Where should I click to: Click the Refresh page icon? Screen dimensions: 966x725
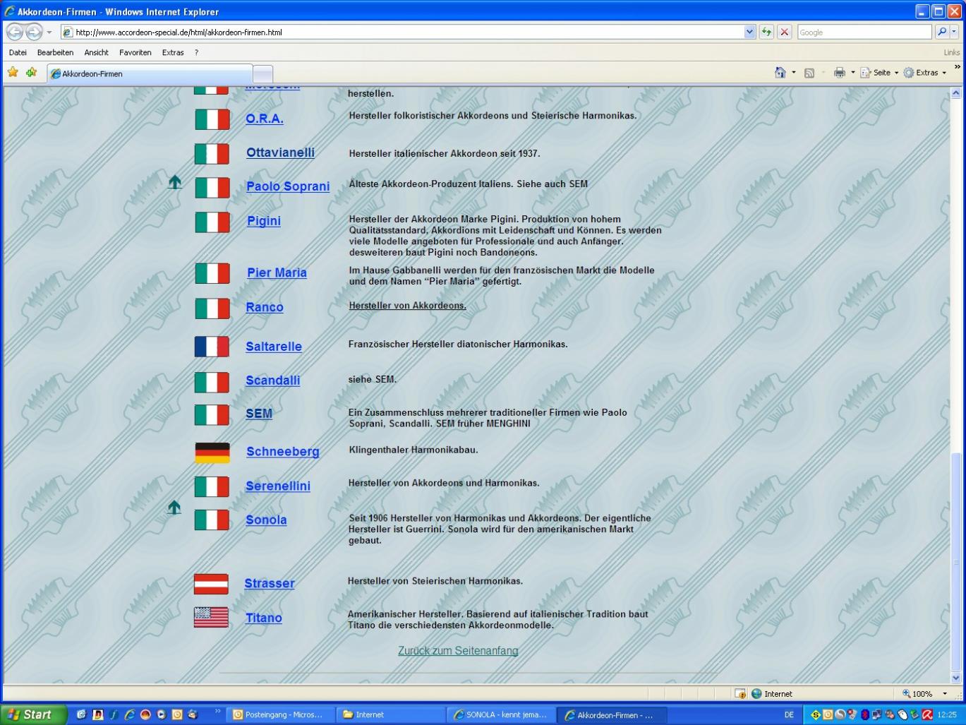click(766, 32)
